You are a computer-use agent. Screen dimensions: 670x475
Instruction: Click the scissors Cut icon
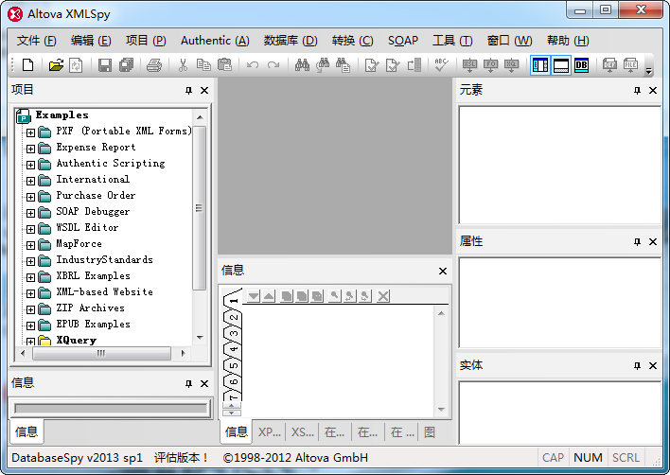click(183, 65)
